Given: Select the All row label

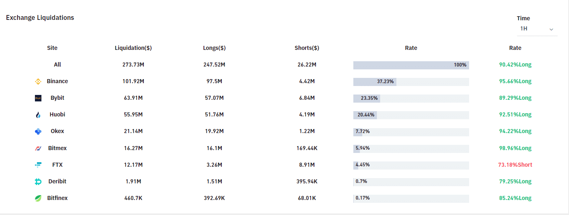Looking at the screenshot, I should tap(57, 64).
